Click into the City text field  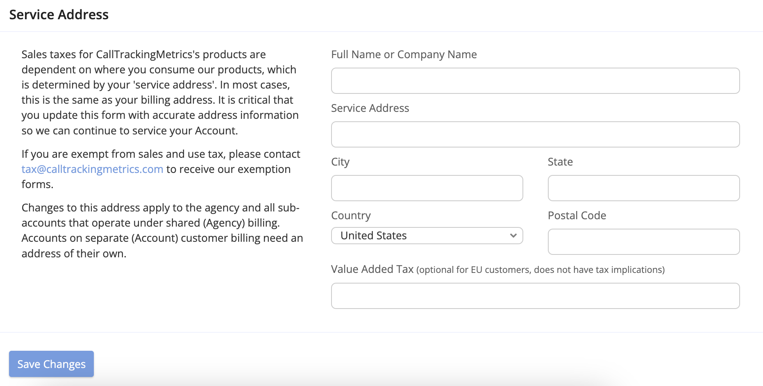[x=427, y=188]
